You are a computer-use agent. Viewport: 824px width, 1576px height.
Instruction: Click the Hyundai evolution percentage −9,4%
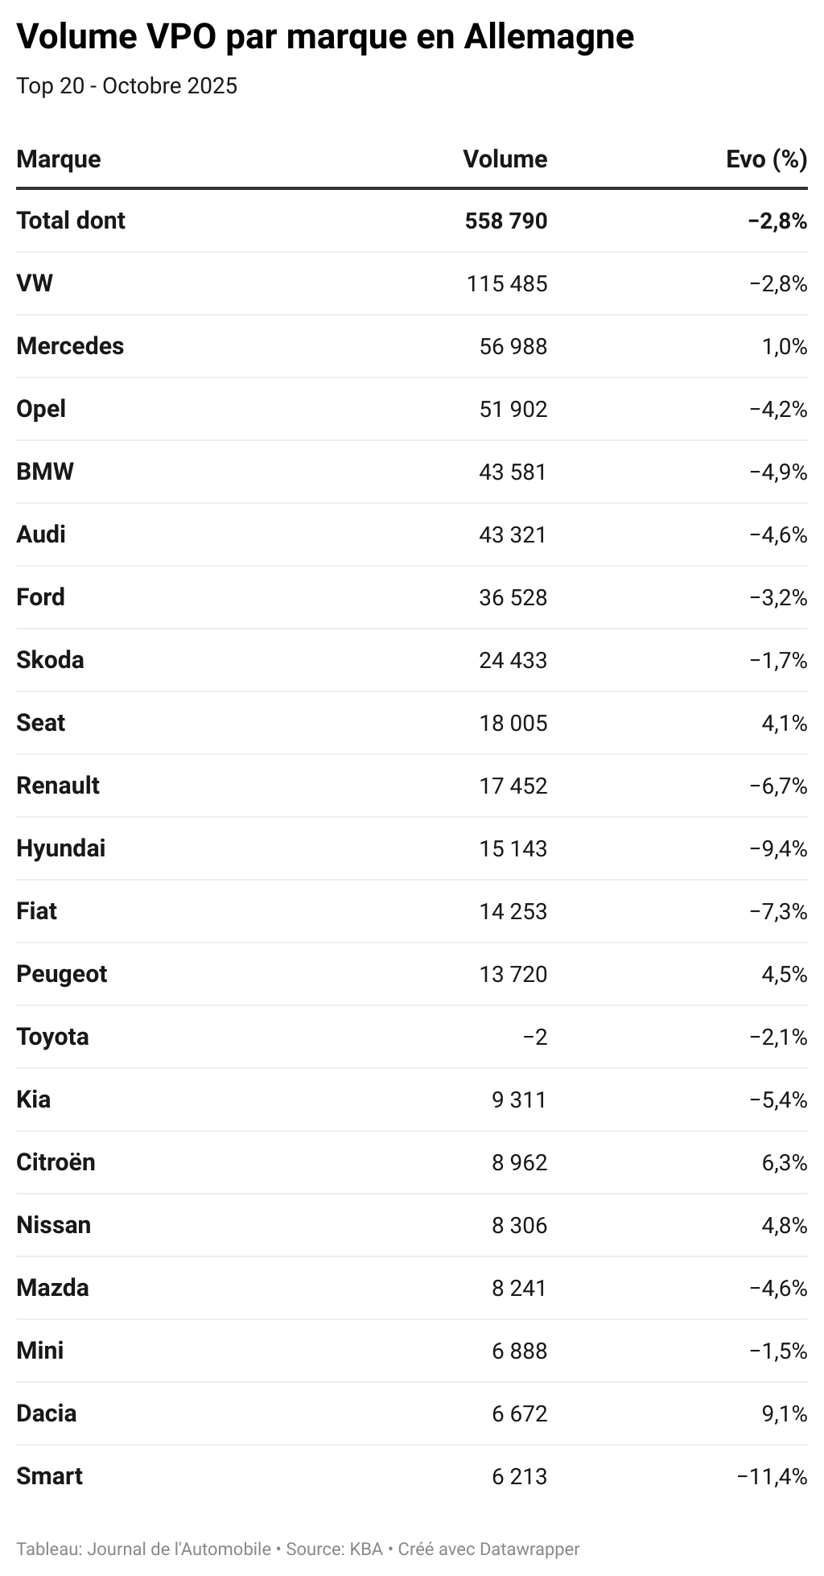pos(778,848)
